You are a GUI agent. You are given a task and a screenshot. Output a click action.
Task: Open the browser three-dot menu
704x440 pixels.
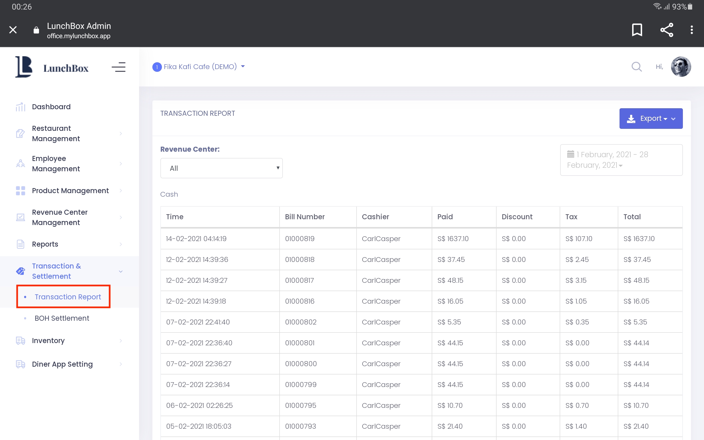[x=691, y=30]
